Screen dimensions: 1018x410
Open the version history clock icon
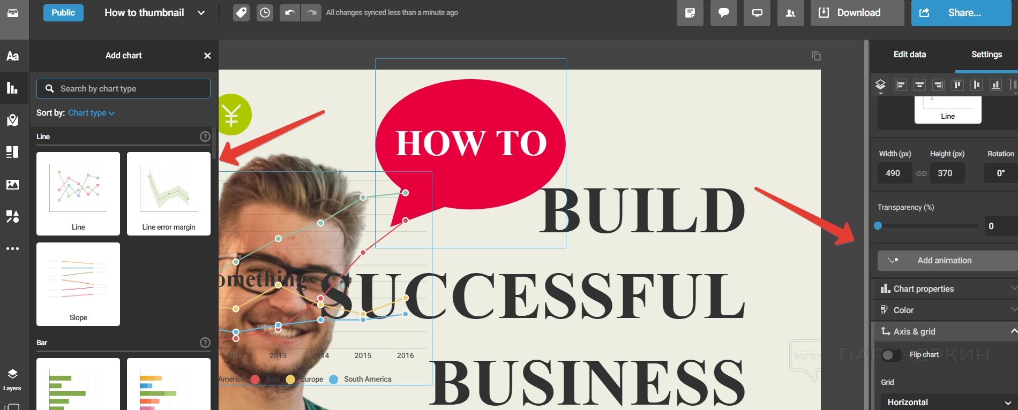[265, 13]
